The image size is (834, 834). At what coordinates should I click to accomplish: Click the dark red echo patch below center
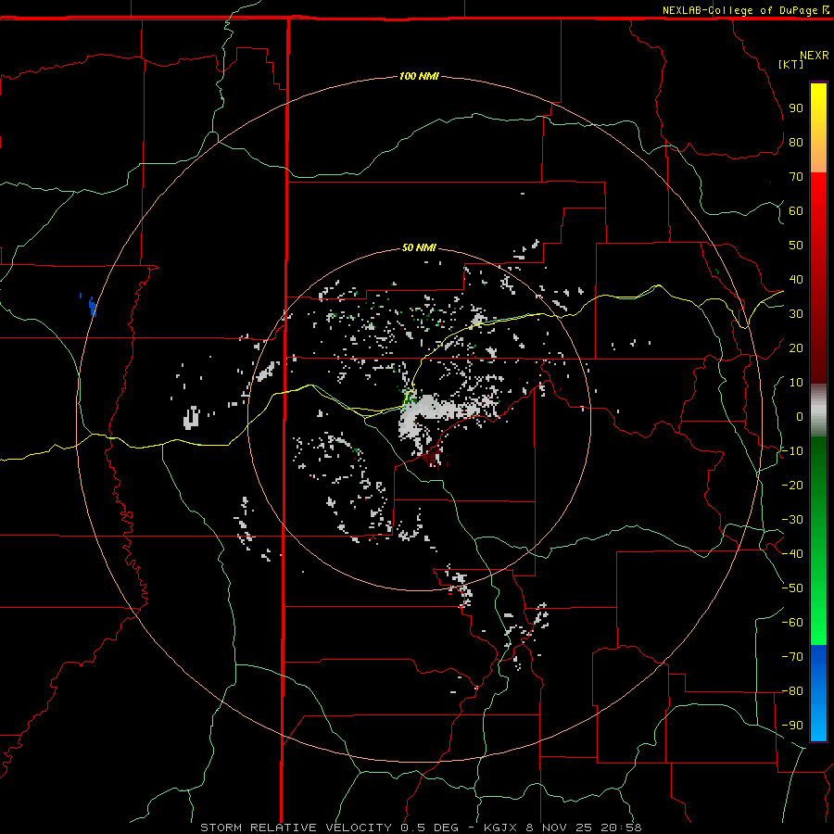pos(433,456)
